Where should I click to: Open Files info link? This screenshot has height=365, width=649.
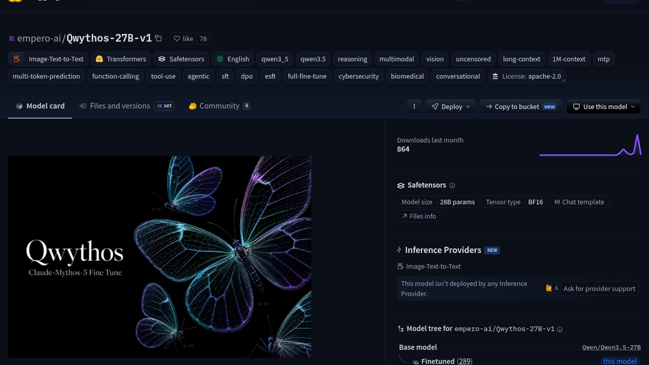pos(419,216)
